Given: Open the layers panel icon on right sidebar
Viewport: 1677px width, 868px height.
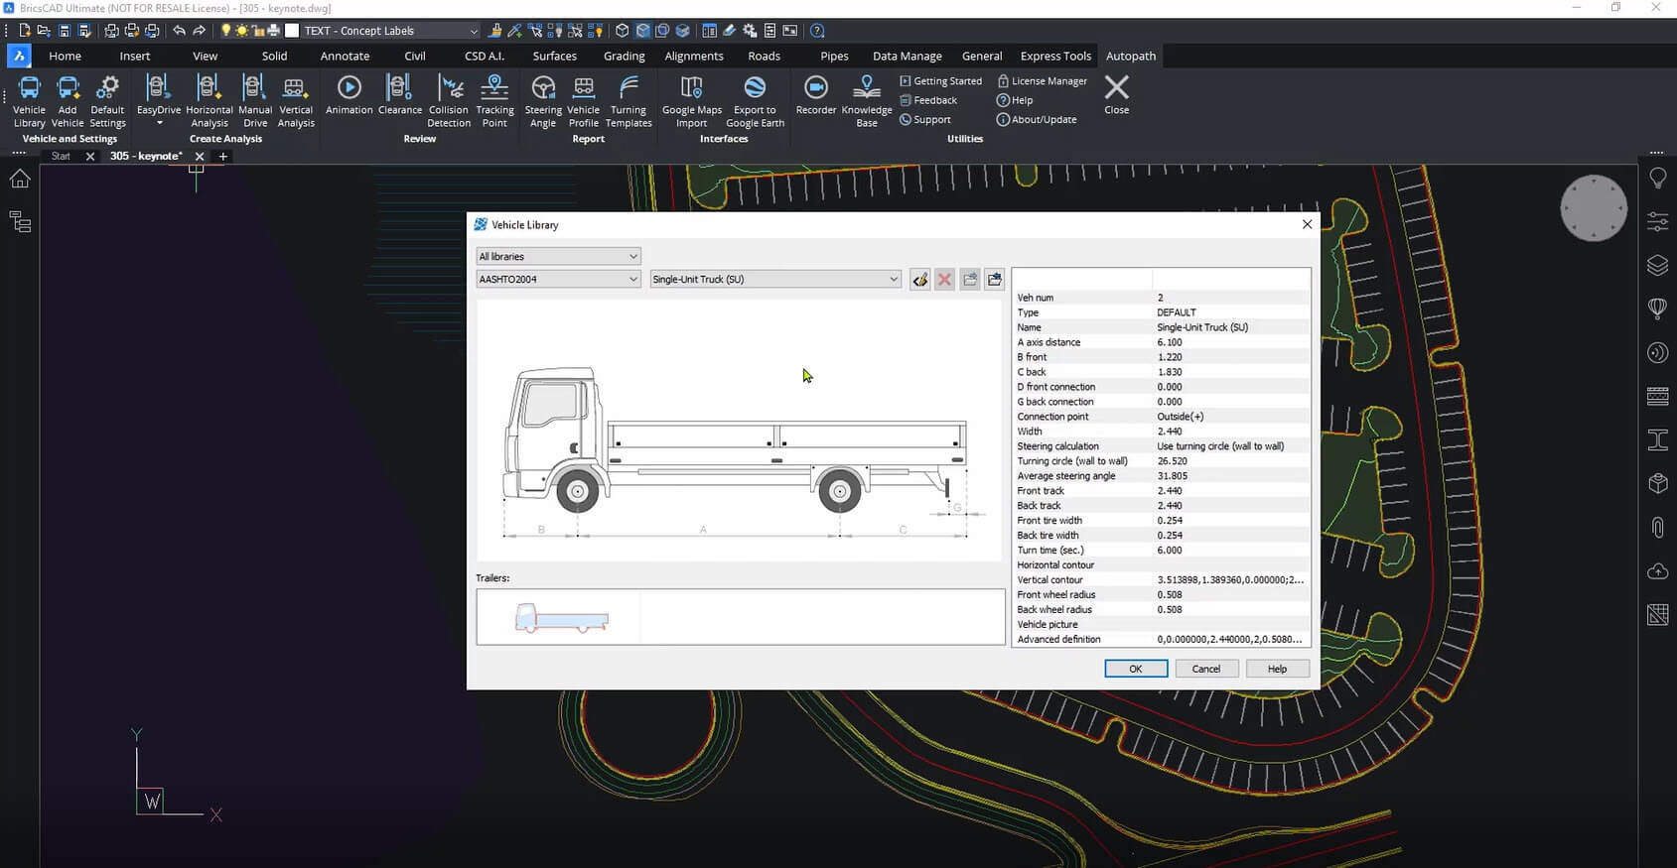Looking at the screenshot, I should pyautogui.click(x=1657, y=266).
